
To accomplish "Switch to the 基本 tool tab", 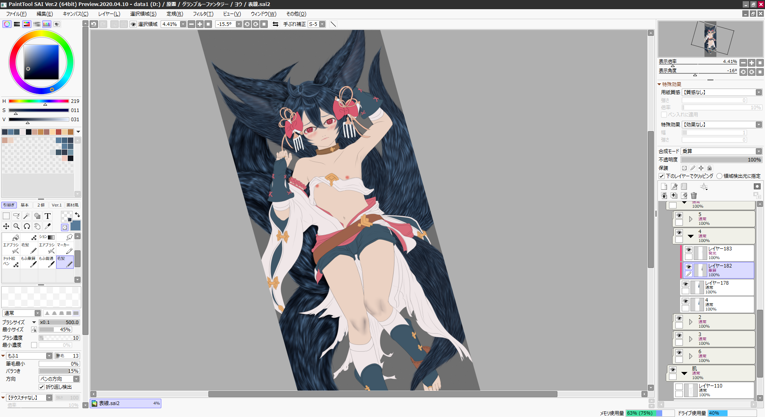I will click(25, 205).
